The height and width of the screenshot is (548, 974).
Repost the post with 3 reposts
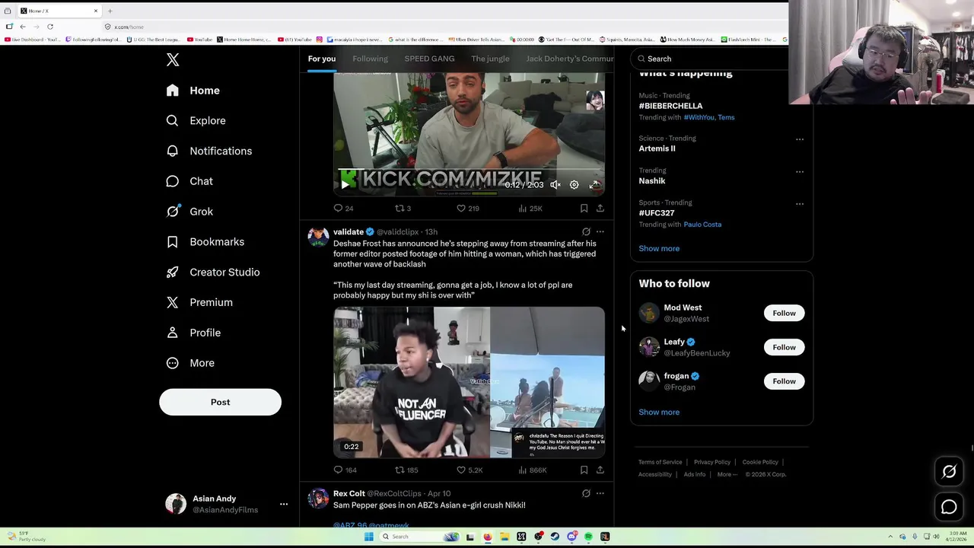click(x=403, y=208)
